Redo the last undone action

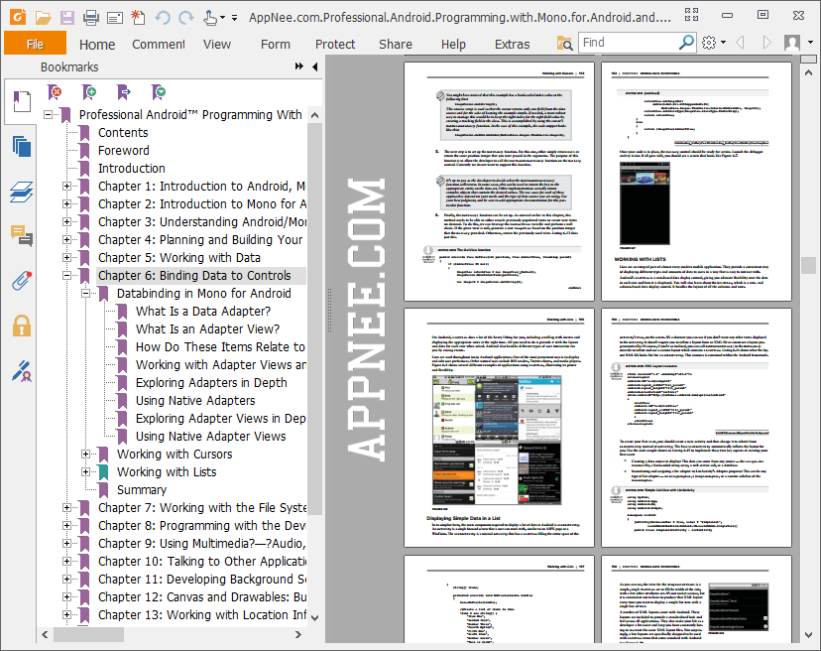(x=185, y=18)
